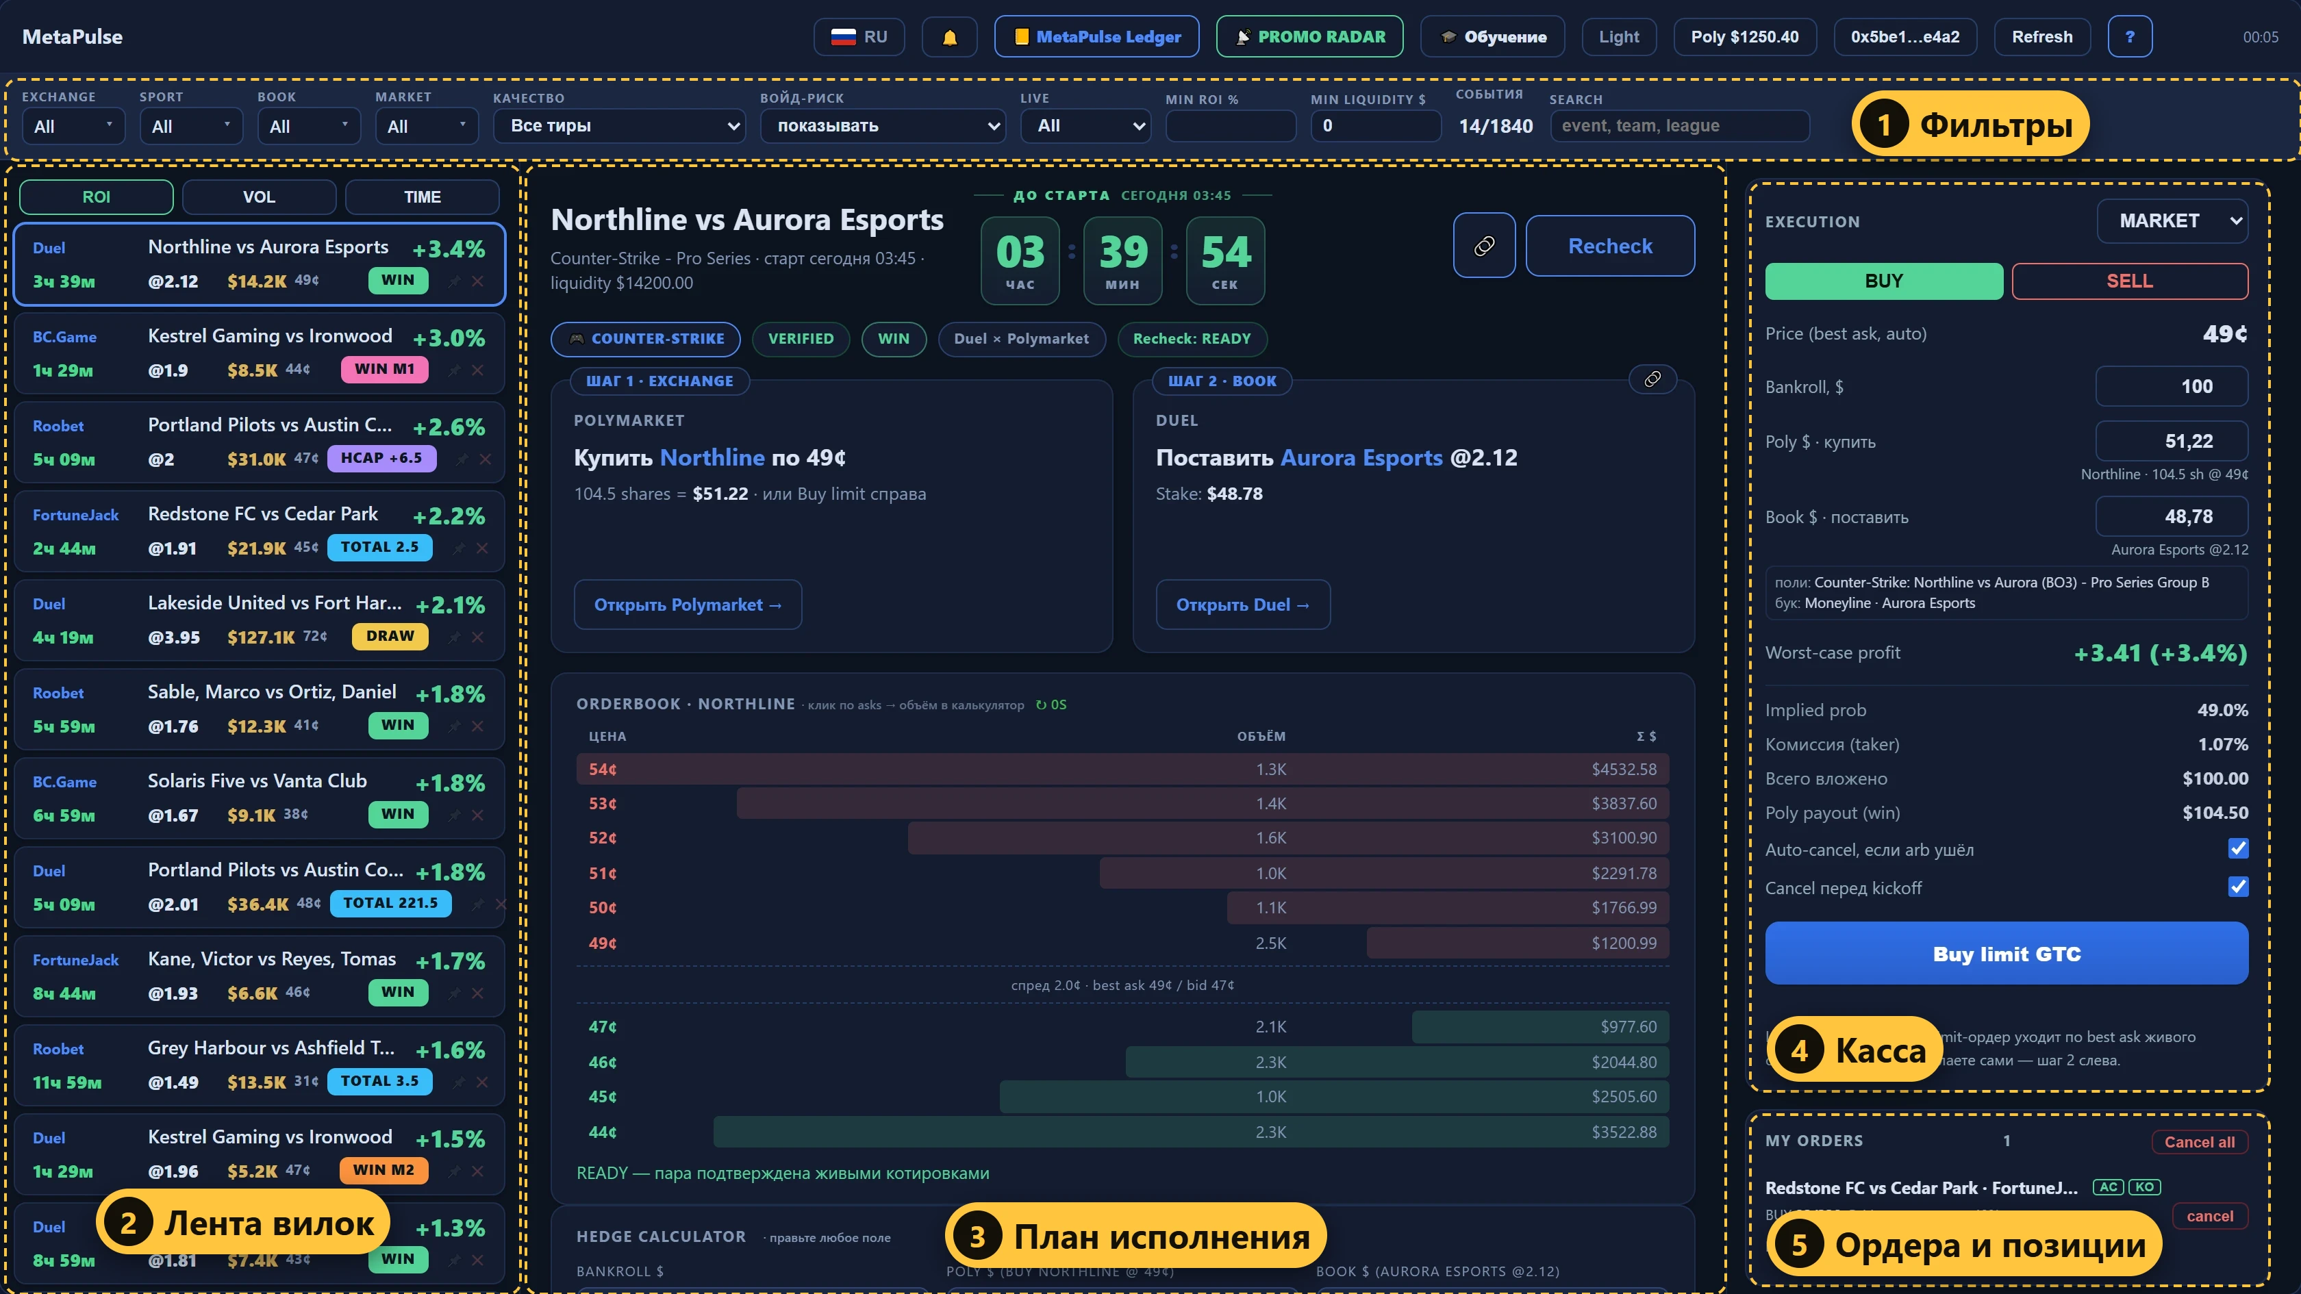
Task: Click the Book $ поставить field 48,78
Action: 2172,516
